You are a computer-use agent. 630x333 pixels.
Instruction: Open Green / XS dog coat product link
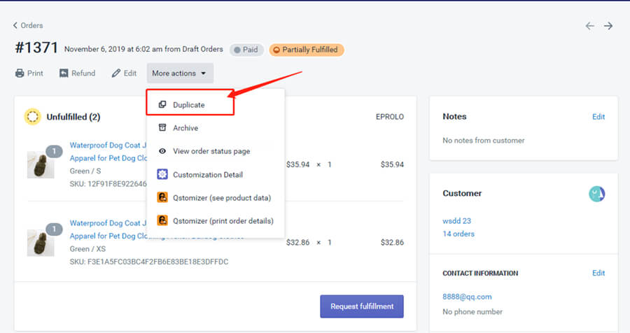tap(108, 229)
